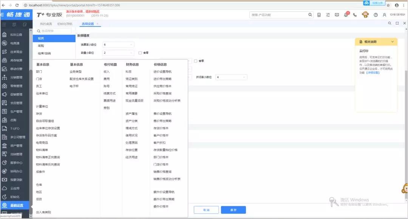Check the second 舍零 checkbox below

point(196,61)
